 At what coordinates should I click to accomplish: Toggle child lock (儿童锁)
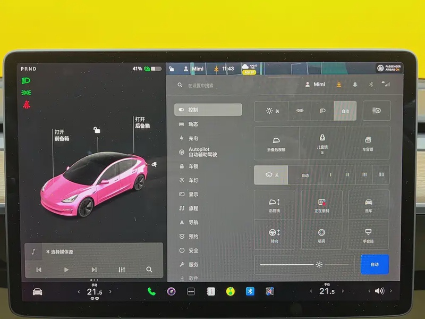322,143
